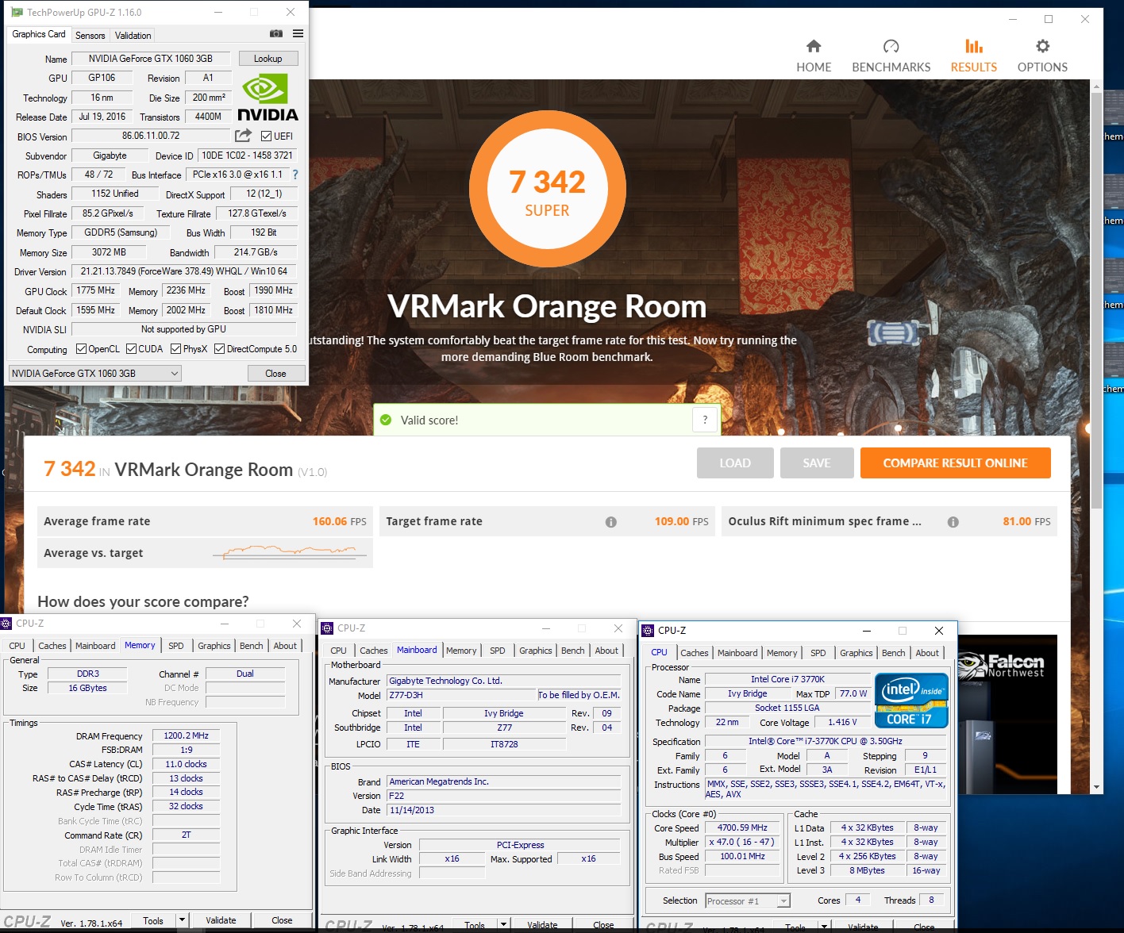The width and height of the screenshot is (1124, 933).
Task: Click the BIOS export share icon in GPU-Z
Action: (x=244, y=136)
